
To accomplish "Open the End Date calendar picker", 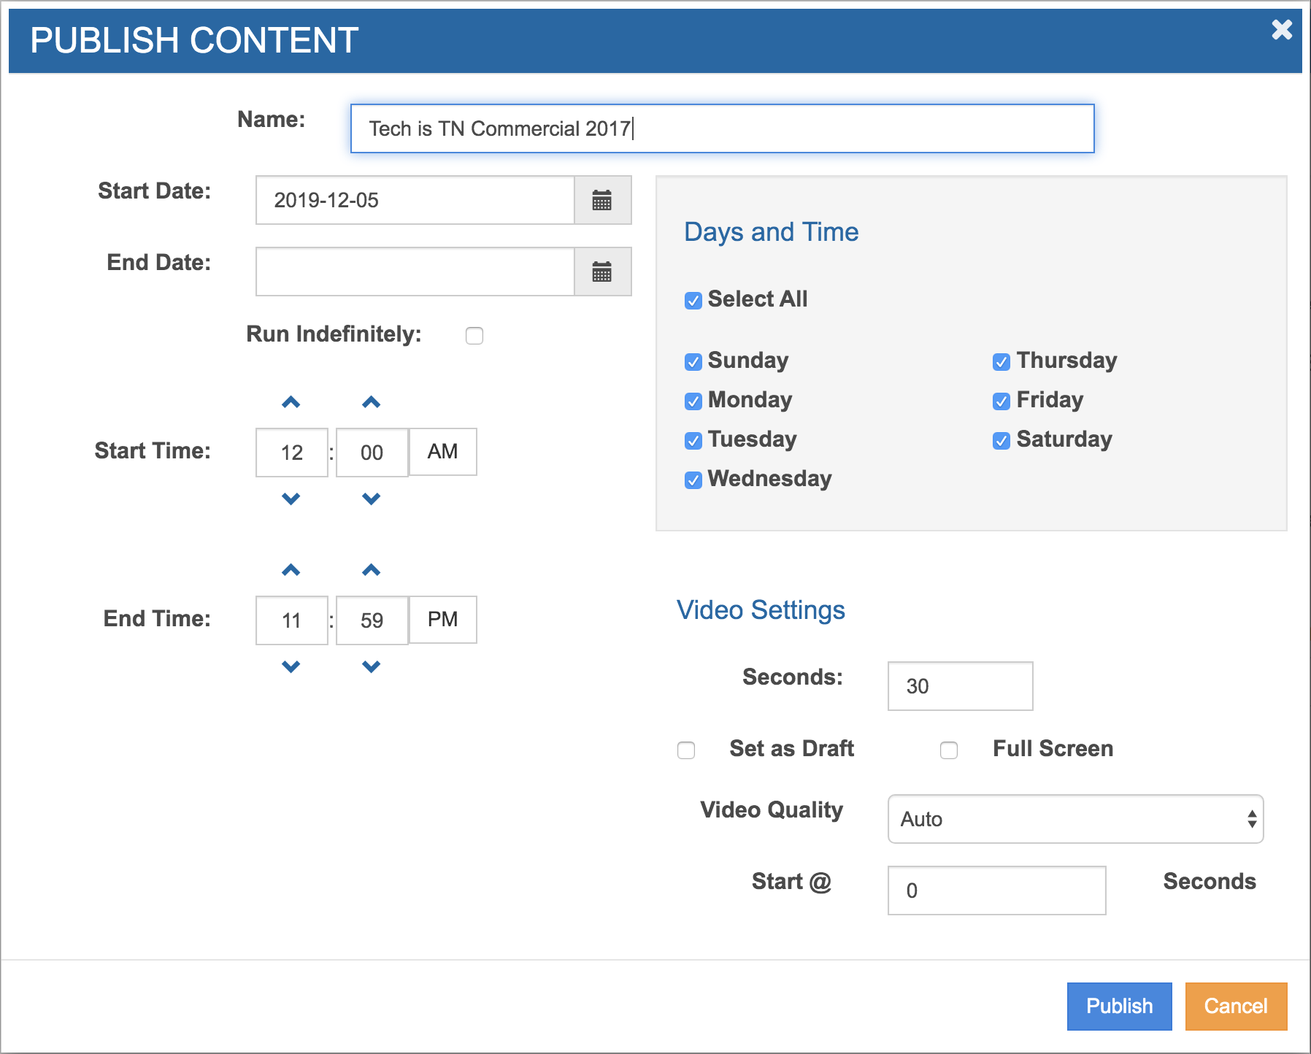I will tap(601, 272).
